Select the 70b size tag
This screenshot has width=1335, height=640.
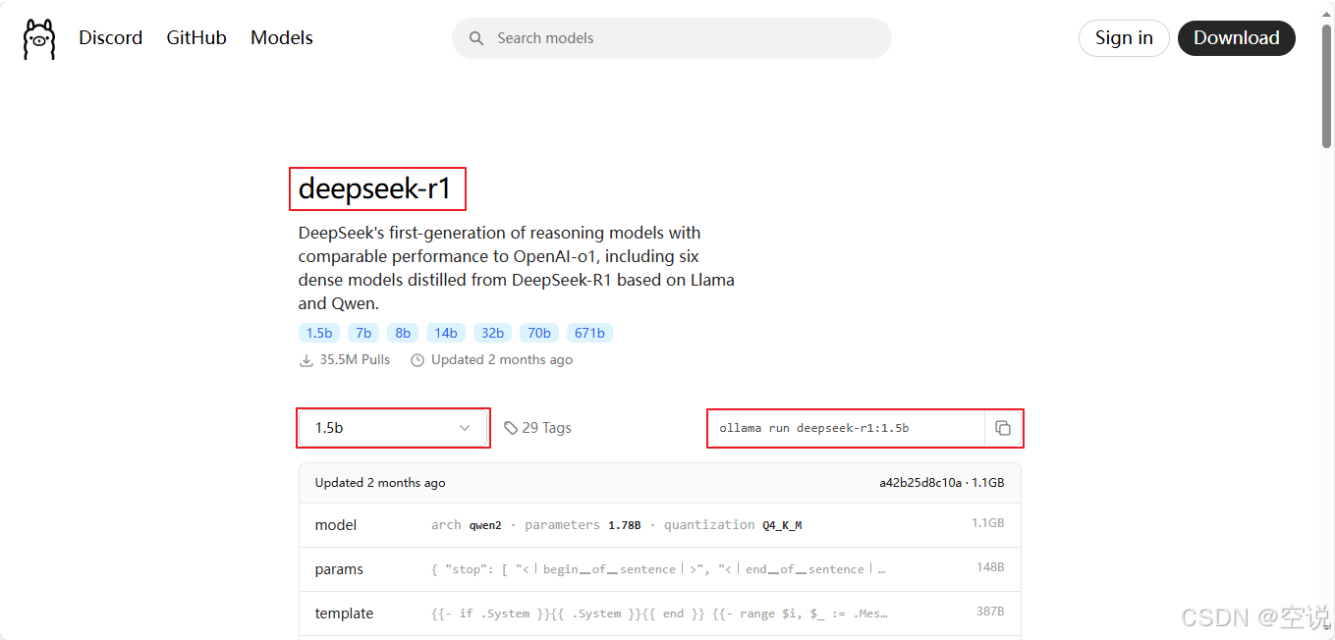point(539,333)
